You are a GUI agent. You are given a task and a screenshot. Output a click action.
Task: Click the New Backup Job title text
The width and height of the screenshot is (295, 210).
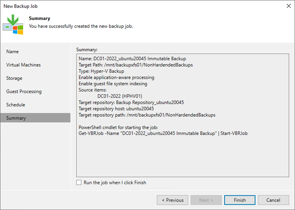[x=20, y=6]
